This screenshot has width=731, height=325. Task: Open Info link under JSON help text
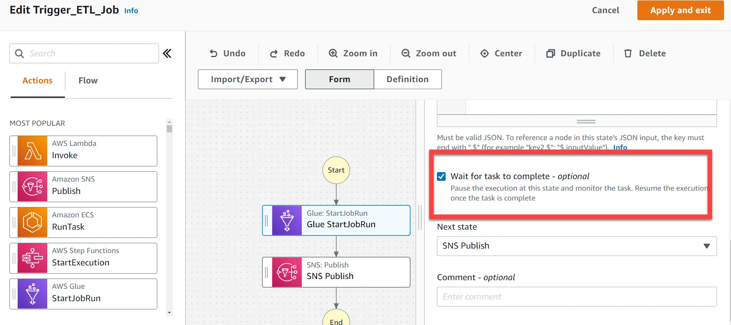click(620, 147)
